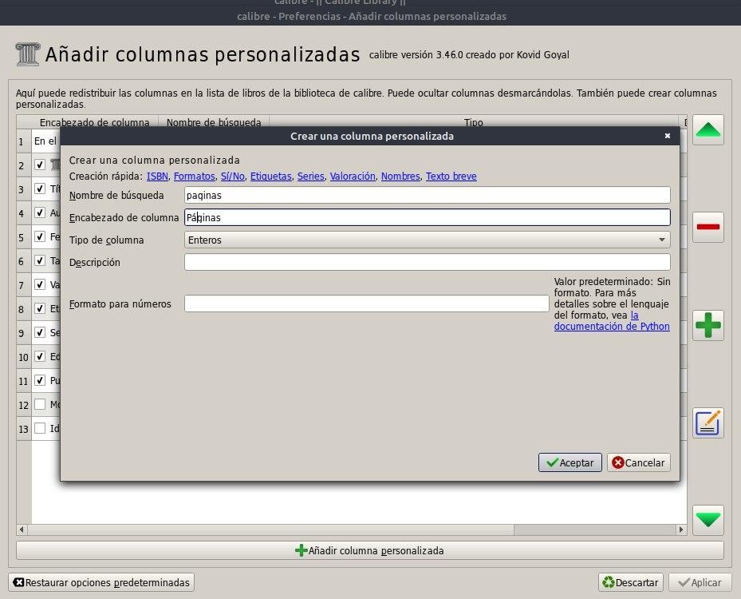Uncheck the row 4 column checkbox
The image size is (741, 599).
pyautogui.click(x=40, y=212)
